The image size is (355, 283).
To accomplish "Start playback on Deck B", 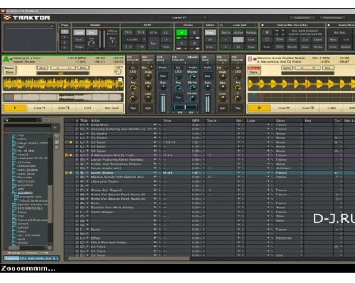I will click(259, 108).
